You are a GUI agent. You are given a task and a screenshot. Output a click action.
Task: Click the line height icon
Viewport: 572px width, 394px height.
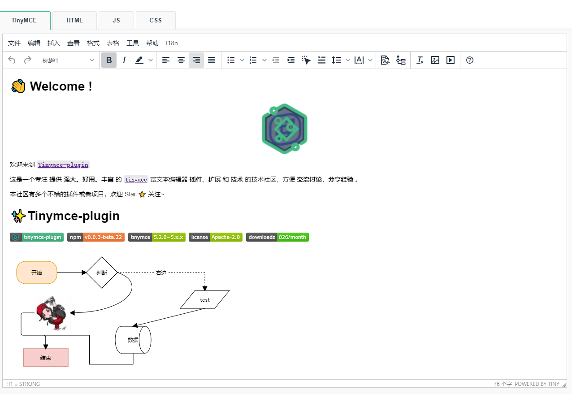tap(337, 60)
